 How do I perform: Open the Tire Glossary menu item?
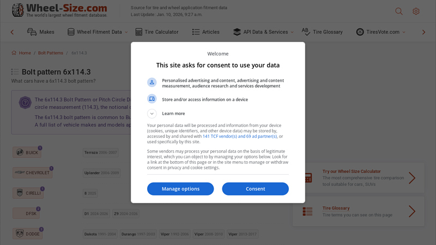(322, 32)
